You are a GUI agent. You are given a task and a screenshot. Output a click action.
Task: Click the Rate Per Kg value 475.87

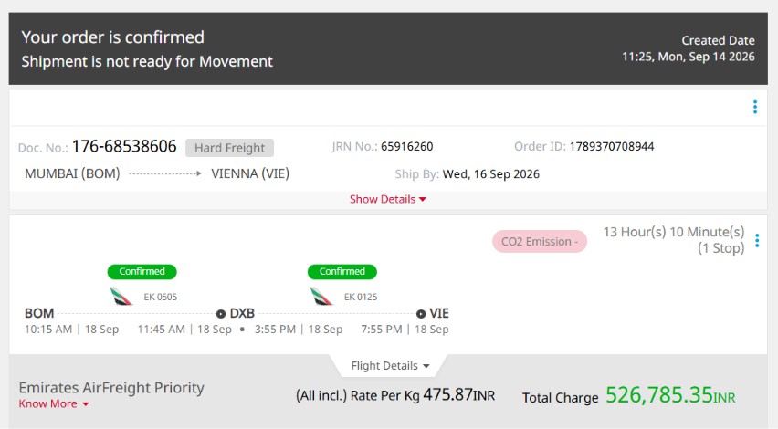(x=447, y=395)
